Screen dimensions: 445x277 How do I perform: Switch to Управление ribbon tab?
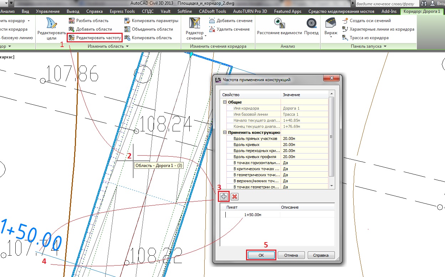point(48,11)
